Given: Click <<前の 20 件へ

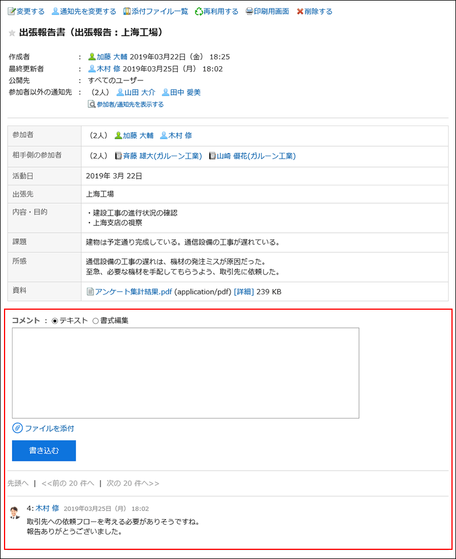Looking at the screenshot, I should coord(68,484).
